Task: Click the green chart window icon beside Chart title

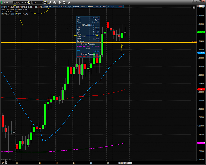Action: pyautogui.click(x=2, y=3)
